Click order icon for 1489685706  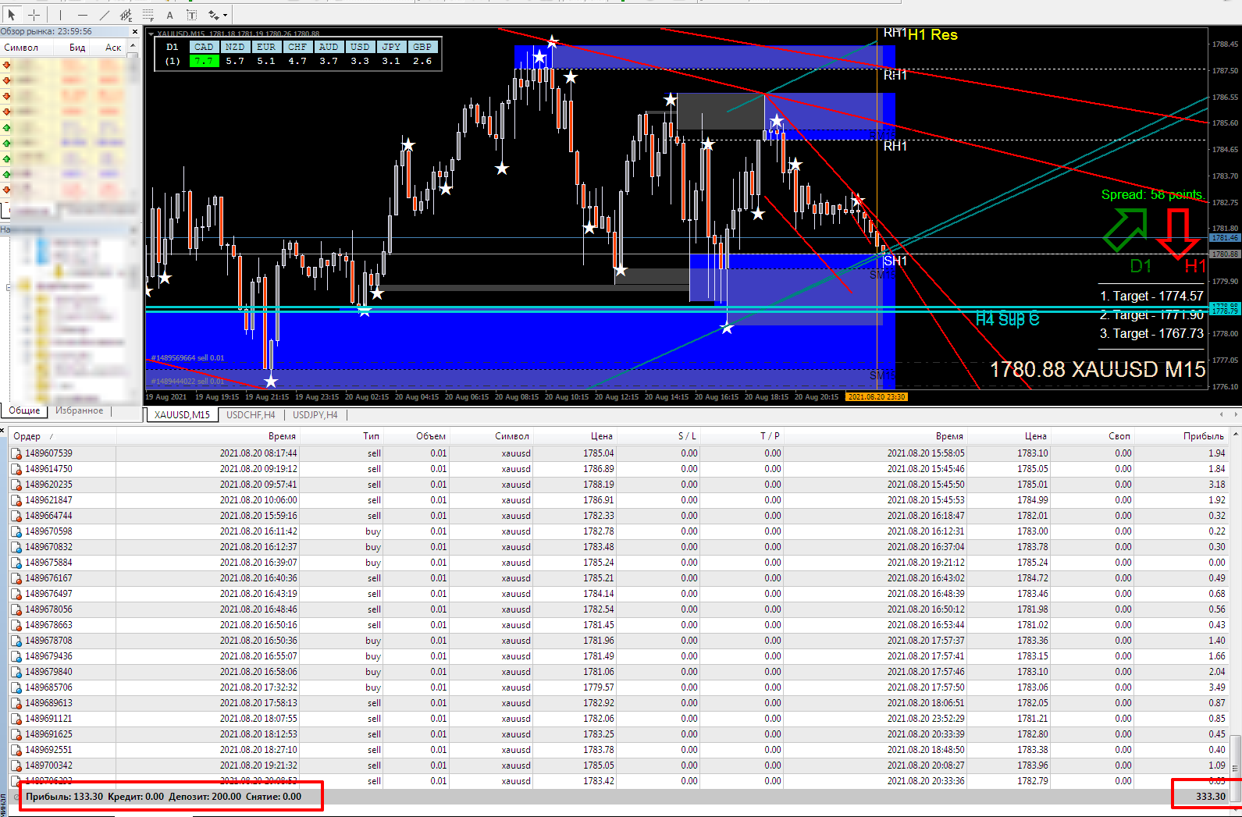(x=16, y=687)
